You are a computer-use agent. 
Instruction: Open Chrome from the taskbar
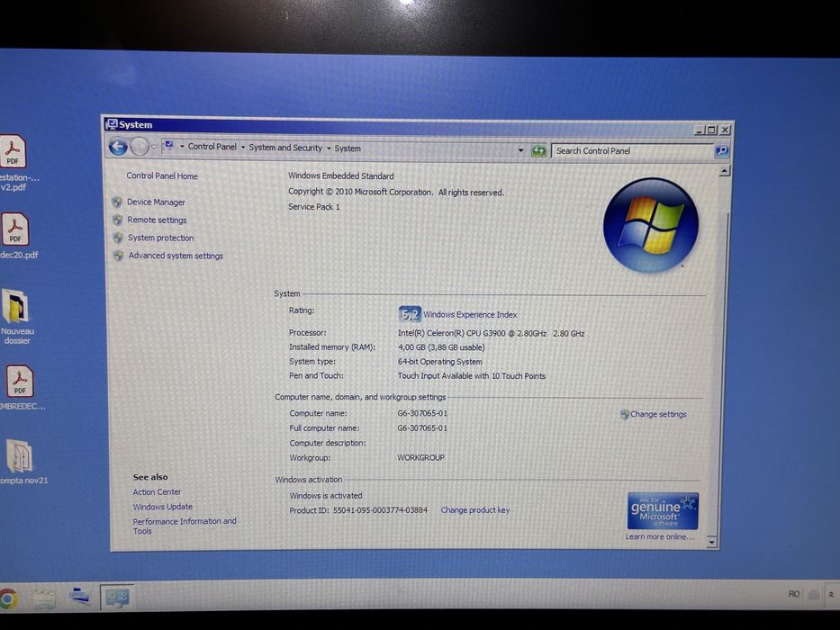coord(7,598)
